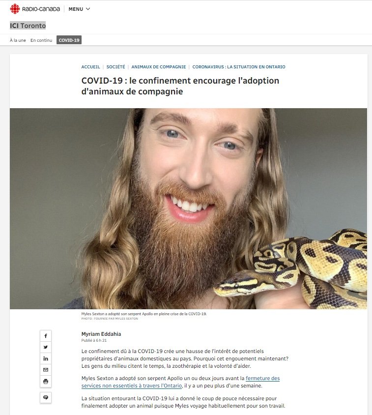The width and height of the screenshot is (372, 415).
Task: Click author name Myriam Eddahia
Action: pyautogui.click(x=101, y=334)
